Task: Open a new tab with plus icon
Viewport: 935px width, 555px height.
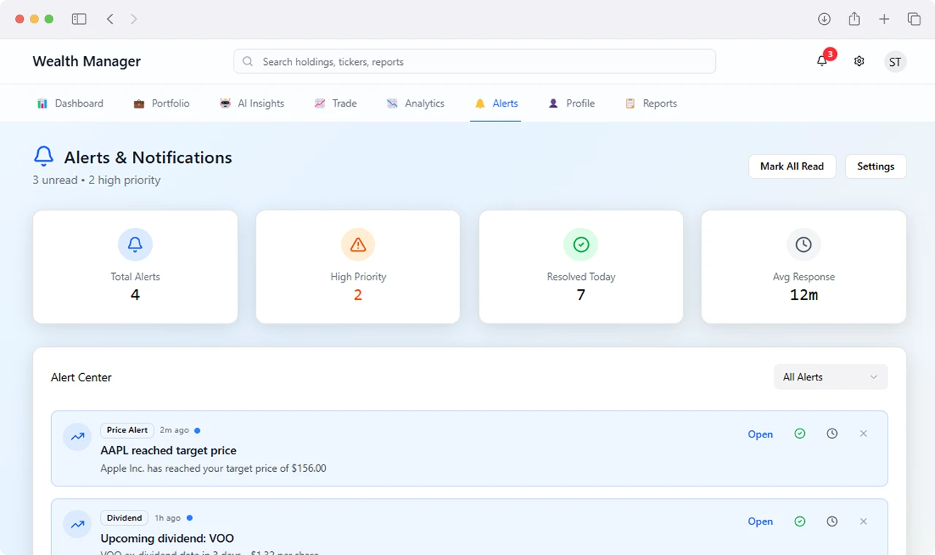Action: pos(884,19)
